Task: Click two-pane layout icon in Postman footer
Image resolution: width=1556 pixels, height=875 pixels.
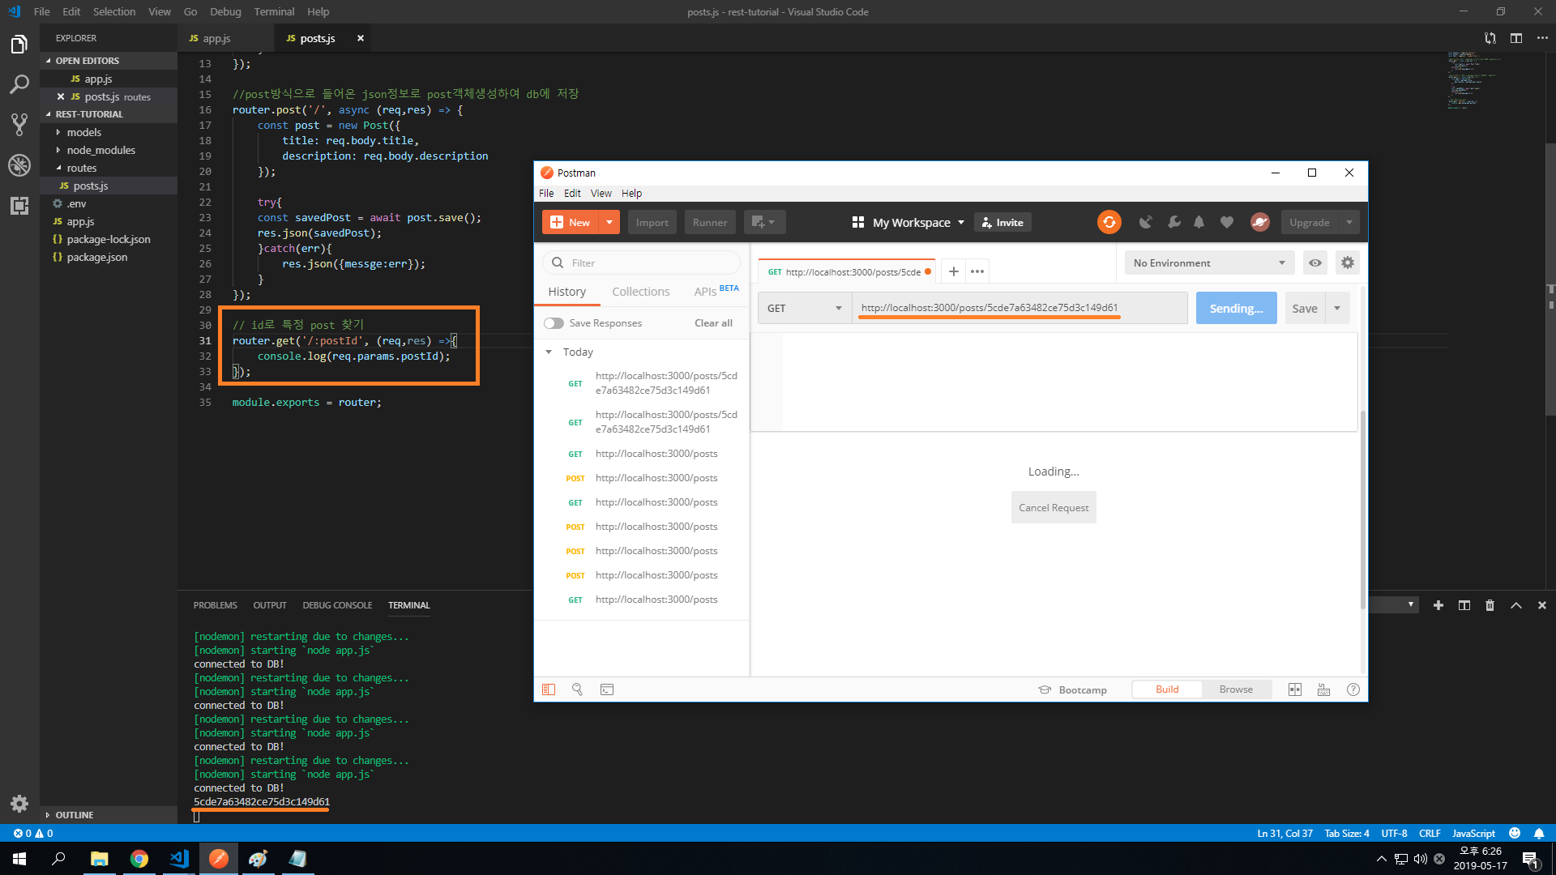Action: [x=1295, y=689]
